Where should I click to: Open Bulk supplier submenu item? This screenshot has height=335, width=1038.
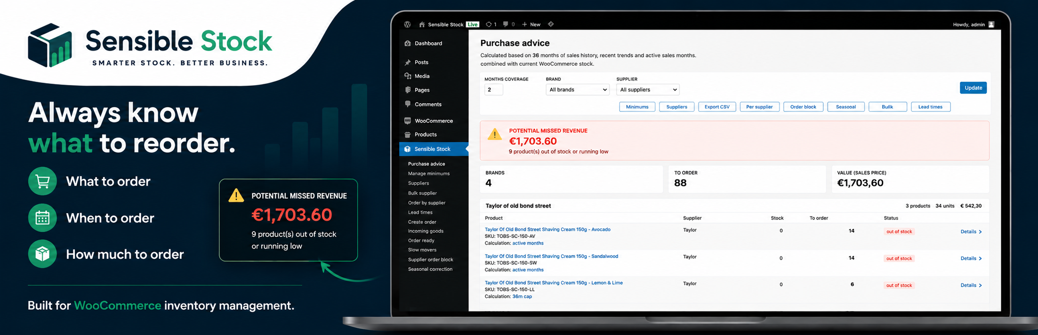tap(422, 193)
